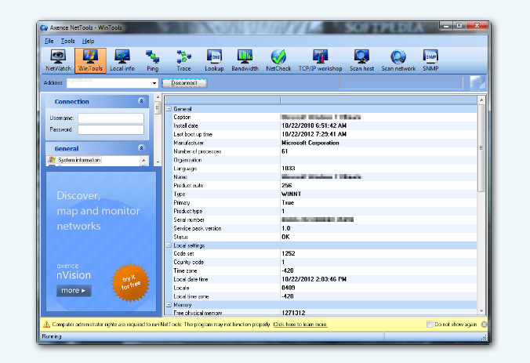
Task: Select the Serial number row
Action: pyautogui.click(x=325, y=220)
